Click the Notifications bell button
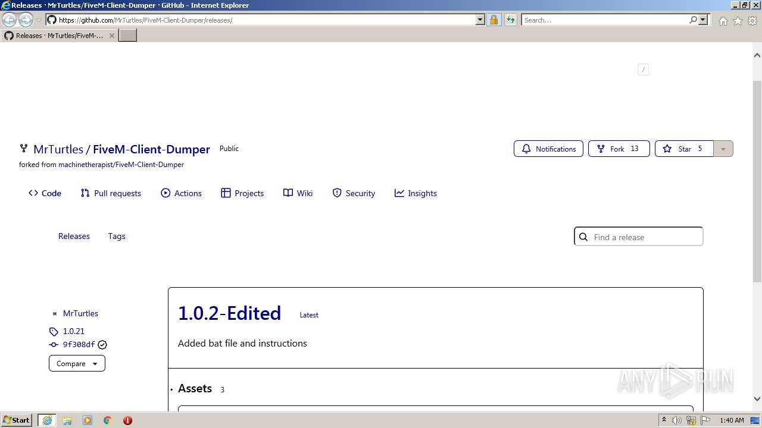762x428 pixels. point(548,149)
